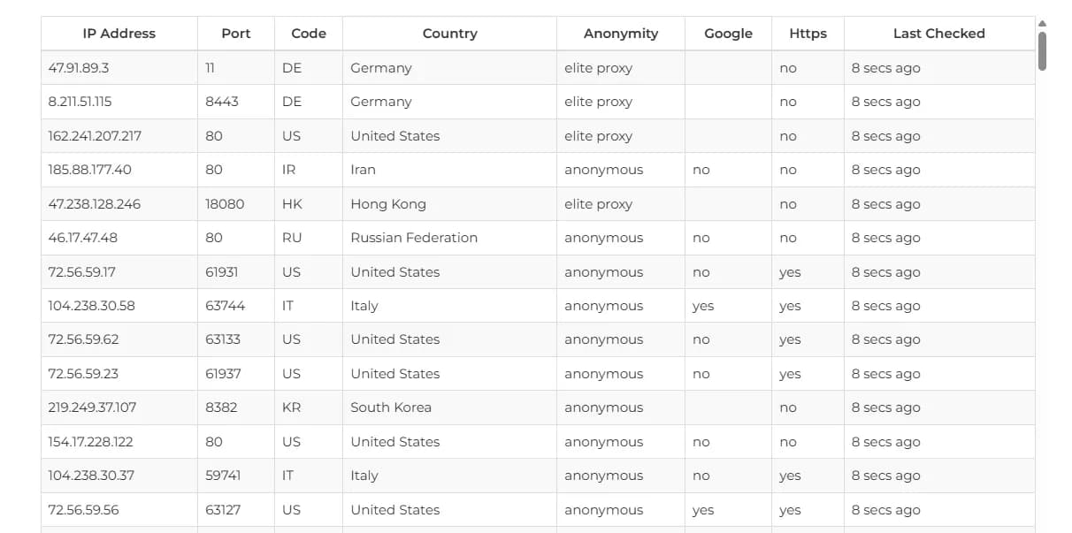Click the Code column header
The image size is (1072, 533).
coord(308,33)
